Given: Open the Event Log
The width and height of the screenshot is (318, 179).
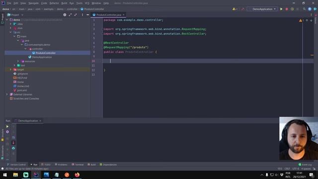Looking at the screenshot, I should tap(305, 165).
